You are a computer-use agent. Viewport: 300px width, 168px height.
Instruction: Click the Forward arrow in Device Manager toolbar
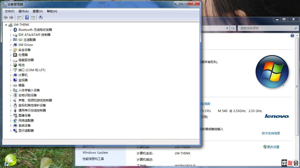click(11, 17)
